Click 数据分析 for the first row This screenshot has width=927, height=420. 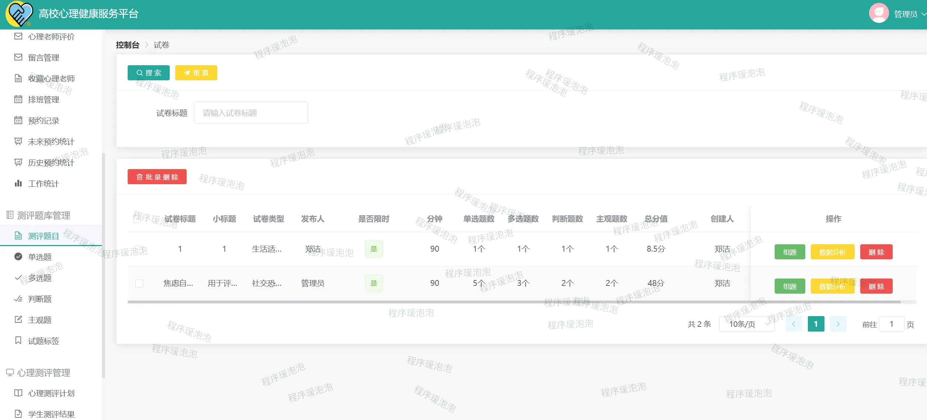coord(832,252)
